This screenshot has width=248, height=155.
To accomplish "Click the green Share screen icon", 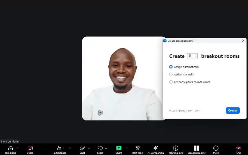I will 119,148.
